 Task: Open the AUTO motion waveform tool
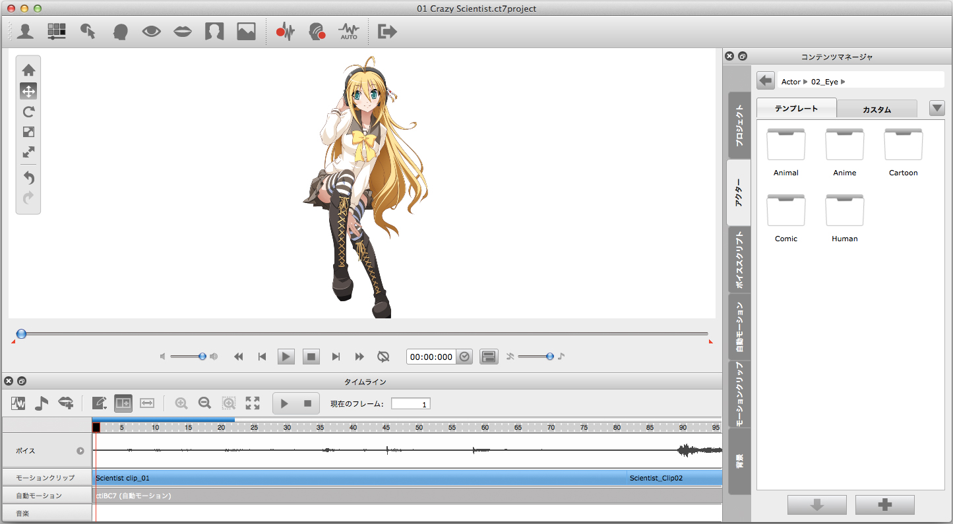(349, 31)
